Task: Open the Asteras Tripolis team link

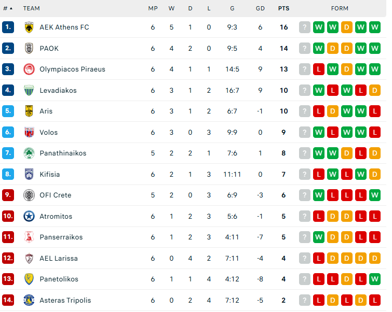Action: point(65,301)
